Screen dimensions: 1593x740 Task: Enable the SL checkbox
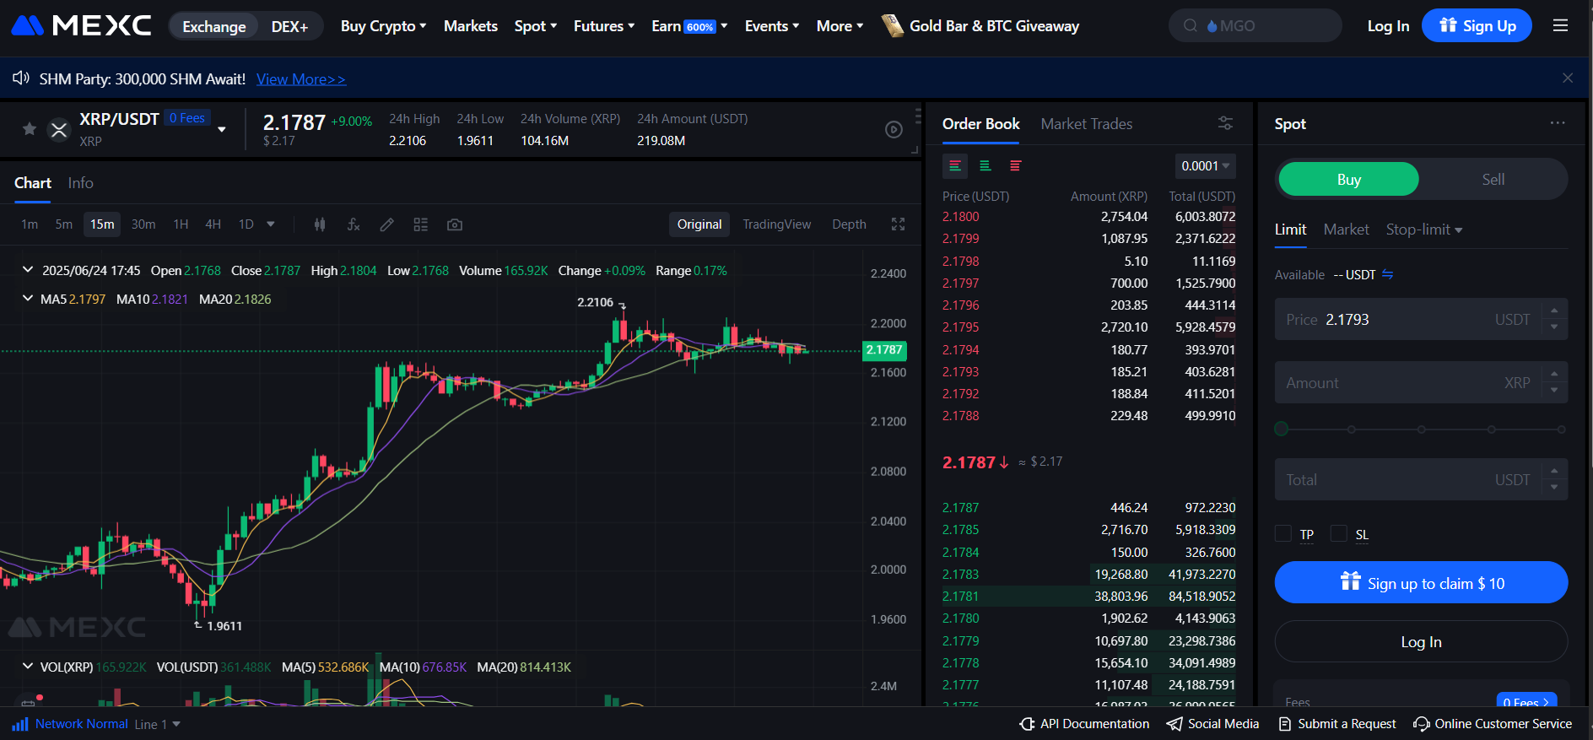[x=1339, y=533]
